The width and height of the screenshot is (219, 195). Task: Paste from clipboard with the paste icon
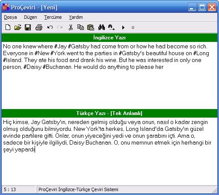coord(91,27)
